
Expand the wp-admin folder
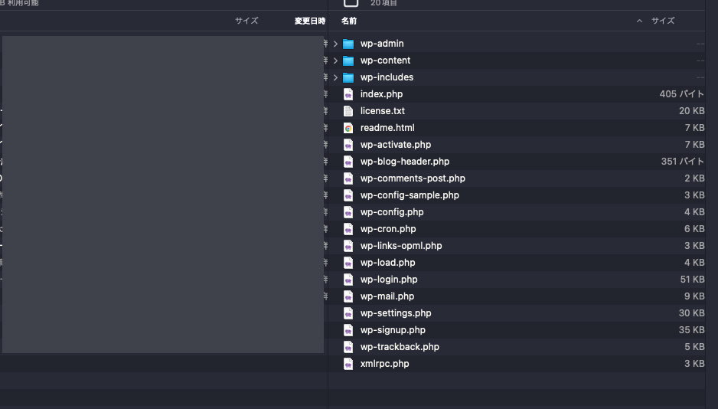tap(335, 44)
